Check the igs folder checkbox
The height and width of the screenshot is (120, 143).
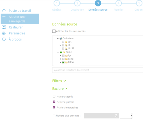[x=63, y=56]
